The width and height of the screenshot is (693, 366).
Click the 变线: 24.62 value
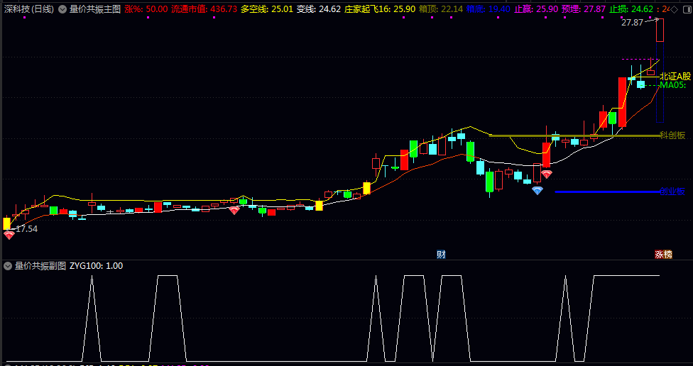[x=319, y=9]
